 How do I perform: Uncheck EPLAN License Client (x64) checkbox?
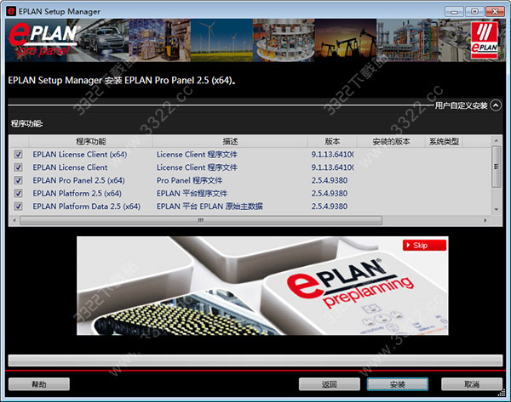(18, 154)
